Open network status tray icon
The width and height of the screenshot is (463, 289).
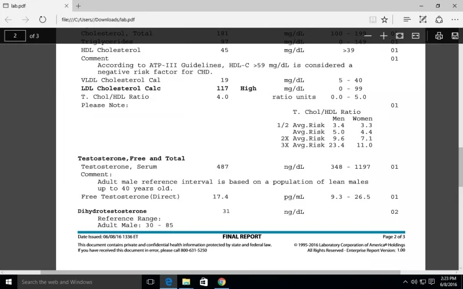pyautogui.click(x=423, y=282)
